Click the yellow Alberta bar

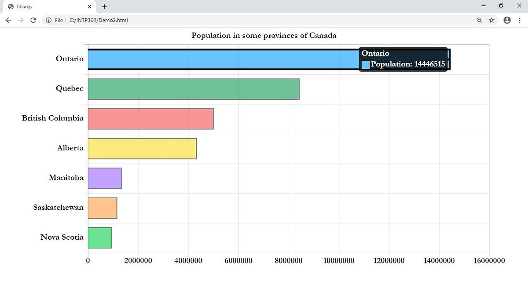pos(141,148)
